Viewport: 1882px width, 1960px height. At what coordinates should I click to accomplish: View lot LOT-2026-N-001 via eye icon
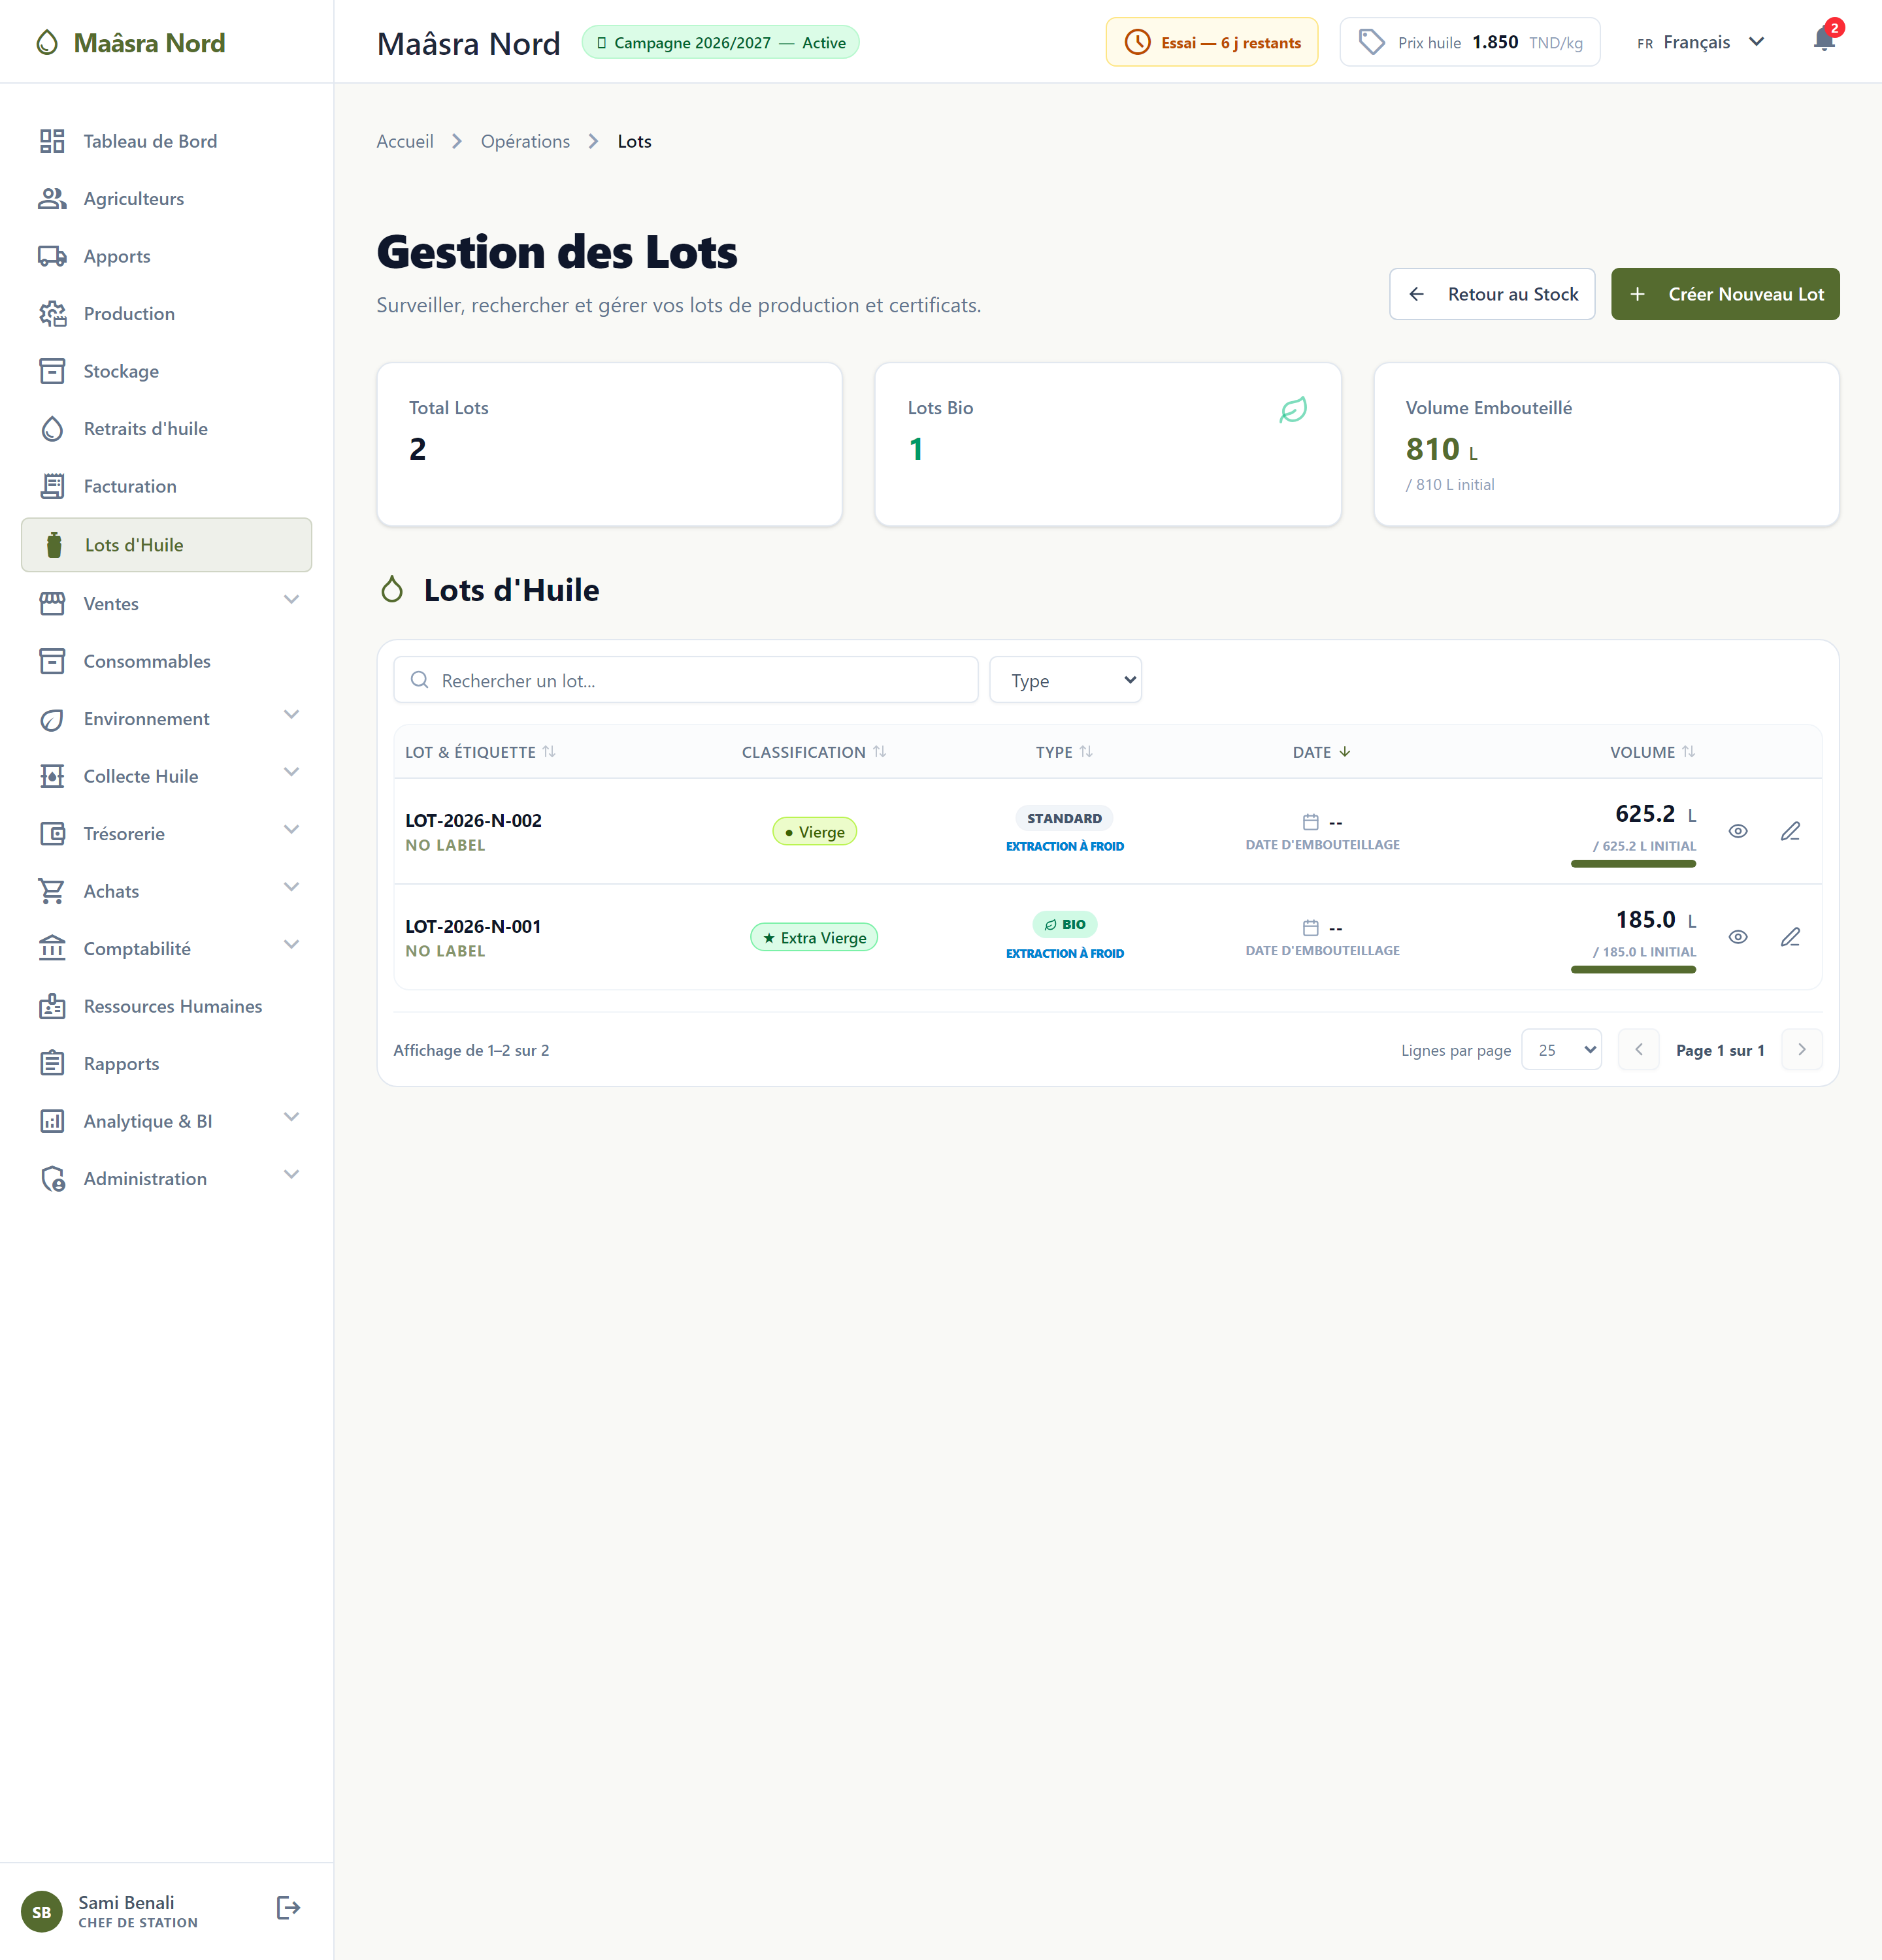click(1738, 937)
